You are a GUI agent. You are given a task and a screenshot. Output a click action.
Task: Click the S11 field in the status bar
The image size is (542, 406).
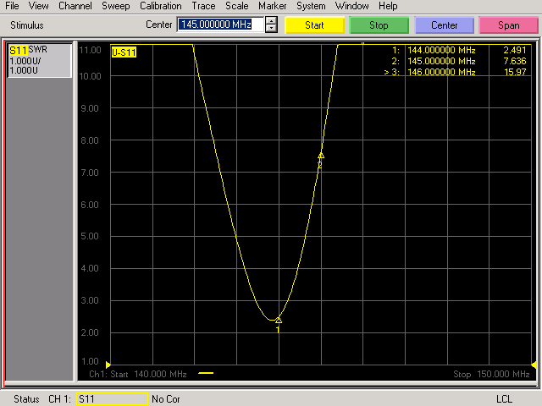coord(111,398)
